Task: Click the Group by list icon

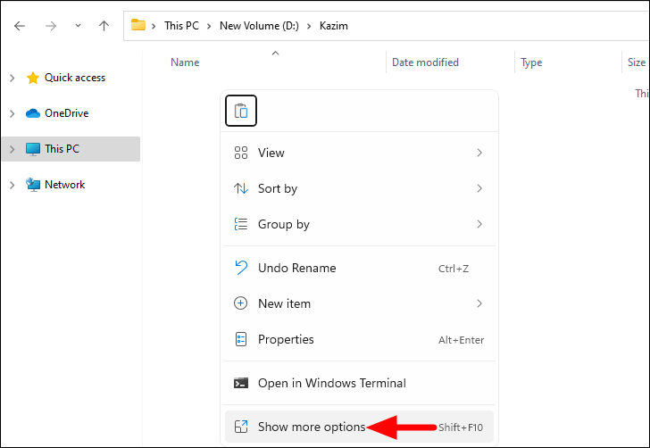Action: point(241,224)
